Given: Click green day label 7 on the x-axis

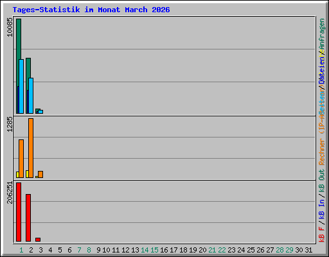Looking at the screenshot, I should (79, 250).
